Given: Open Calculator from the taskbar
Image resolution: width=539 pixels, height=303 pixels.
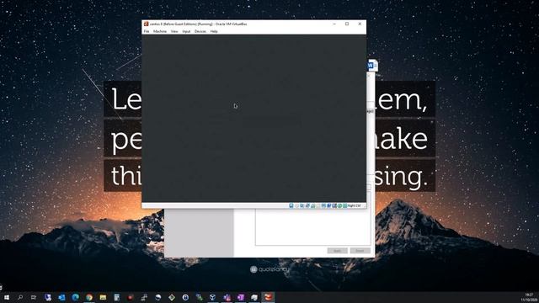Looking at the screenshot, I should click(x=116, y=297).
